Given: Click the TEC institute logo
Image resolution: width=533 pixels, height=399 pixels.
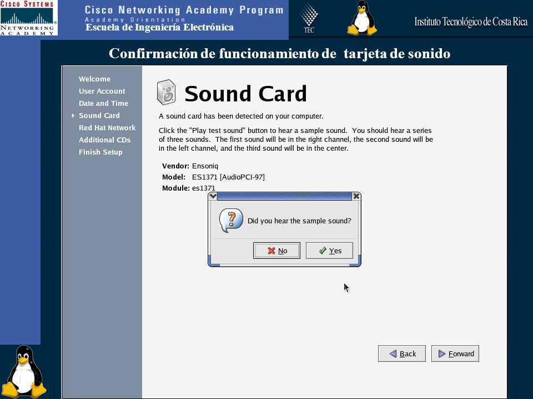Looking at the screenshot, I should tap(309, 18).
